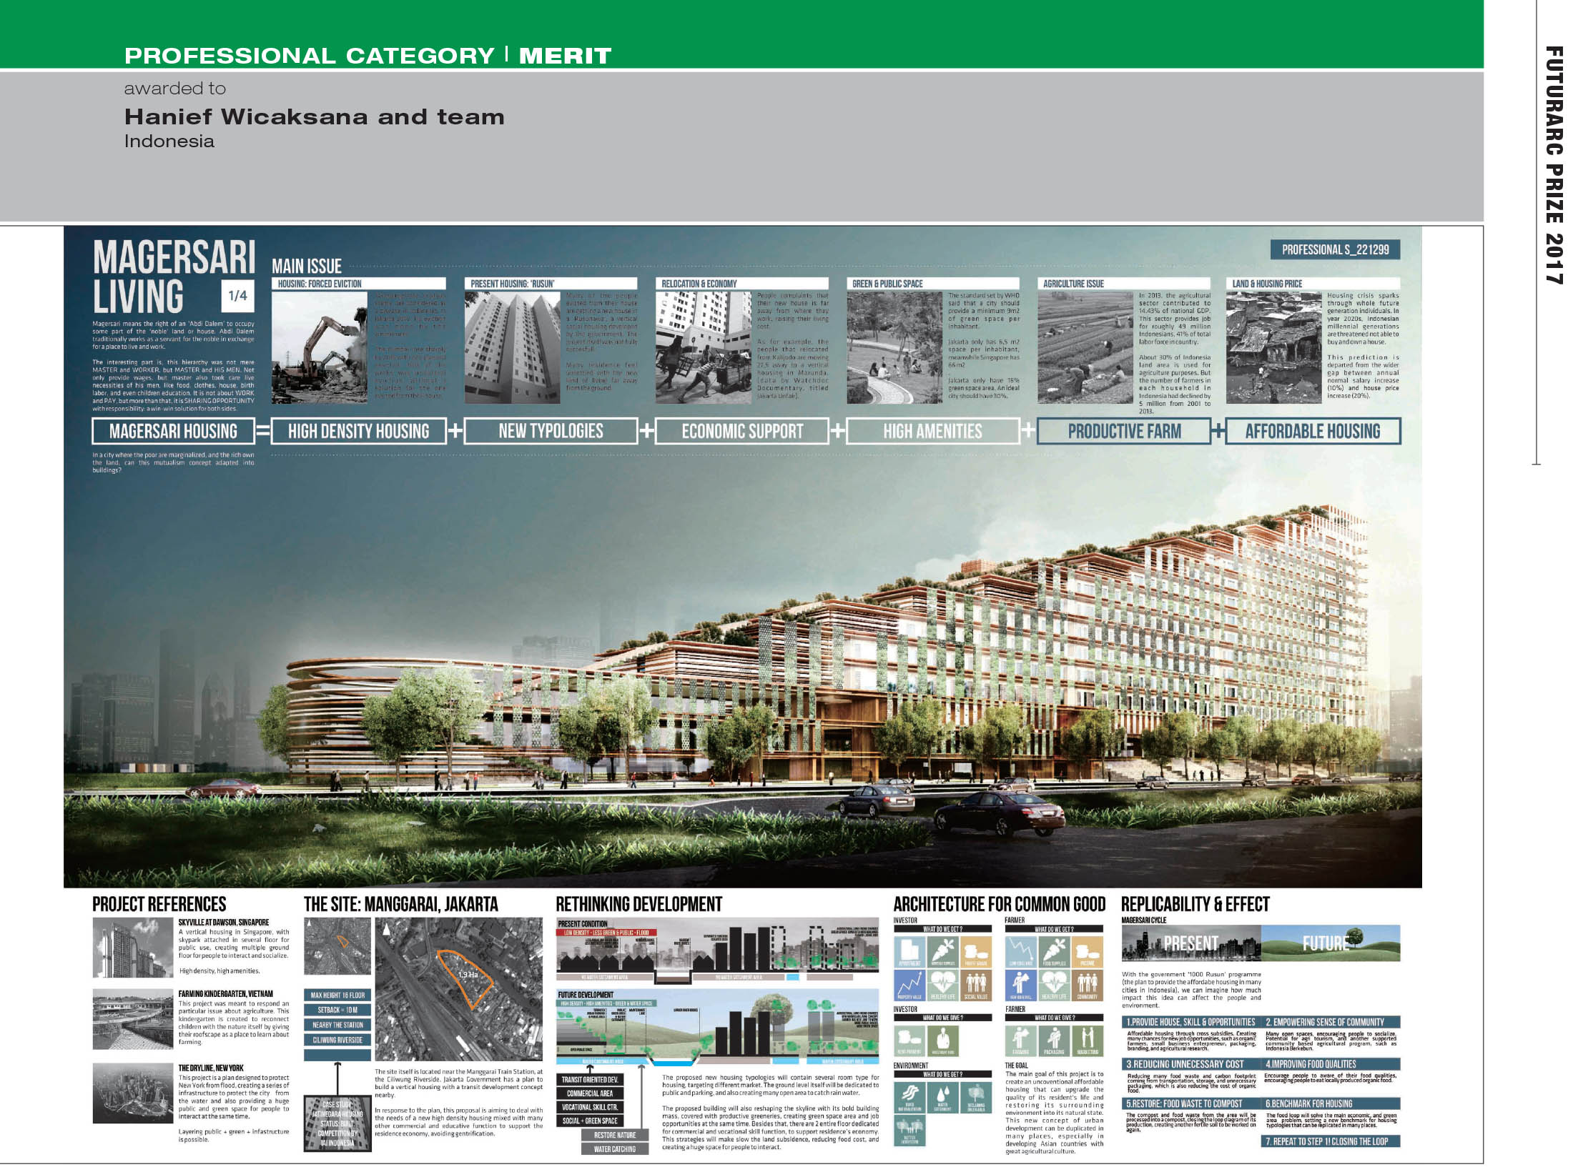Click the Better Ecosystem trees icon
1573x1167 pixels.
pyautogui.click(x=909, y=1131)
